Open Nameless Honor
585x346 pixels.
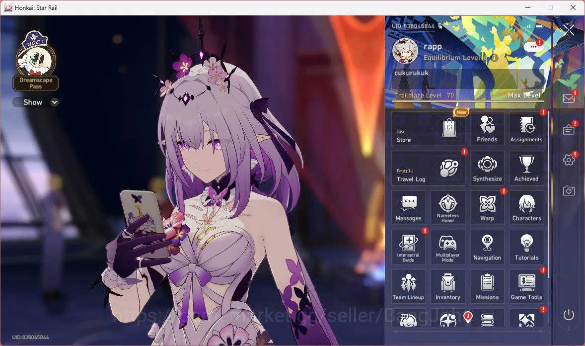coord(448,208)
